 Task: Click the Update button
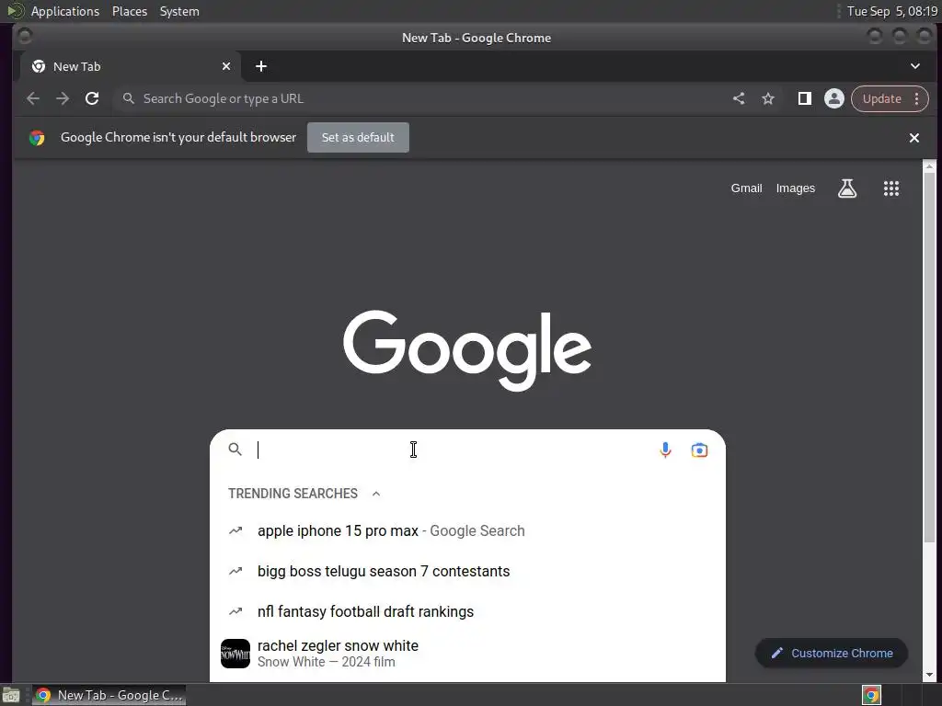[x=881, y=98]
